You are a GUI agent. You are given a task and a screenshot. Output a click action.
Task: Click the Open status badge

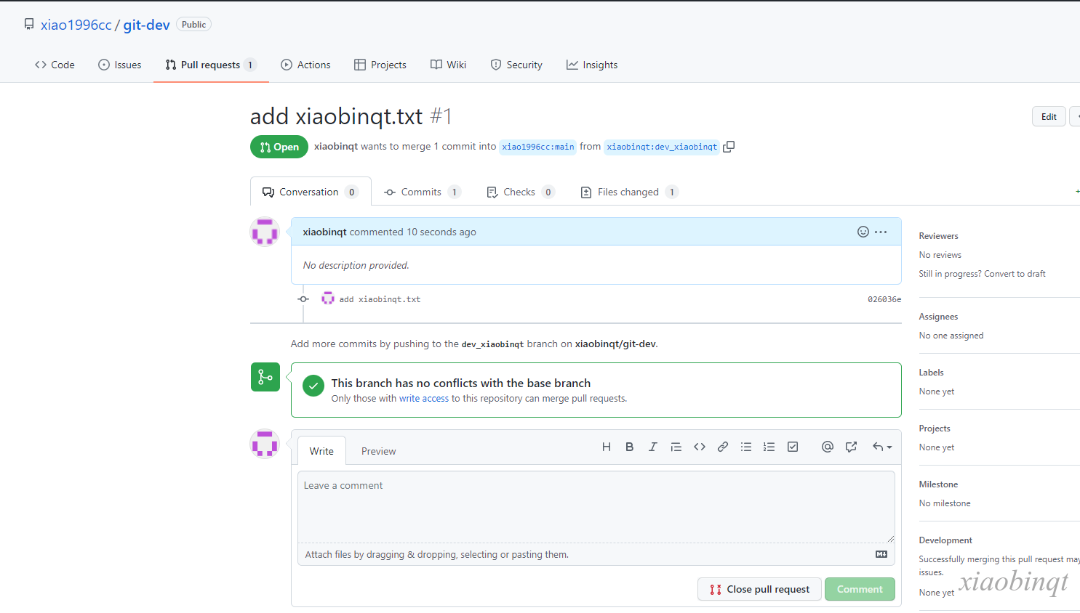tap(279, 147)
